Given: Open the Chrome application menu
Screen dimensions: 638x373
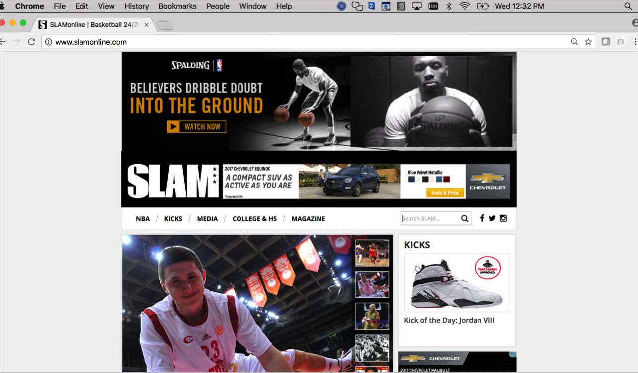Looking at the screenshot, I should tap(29, 6).
